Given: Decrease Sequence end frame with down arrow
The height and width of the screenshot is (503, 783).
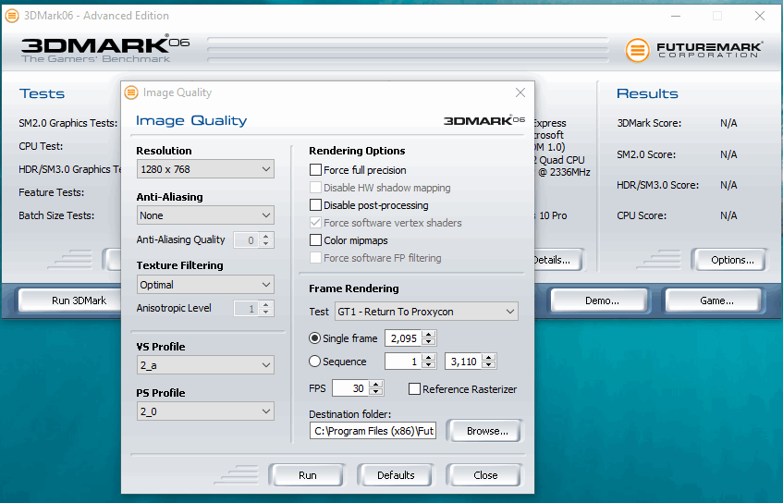Looking at the screenshot, I should tap(489, 365).
